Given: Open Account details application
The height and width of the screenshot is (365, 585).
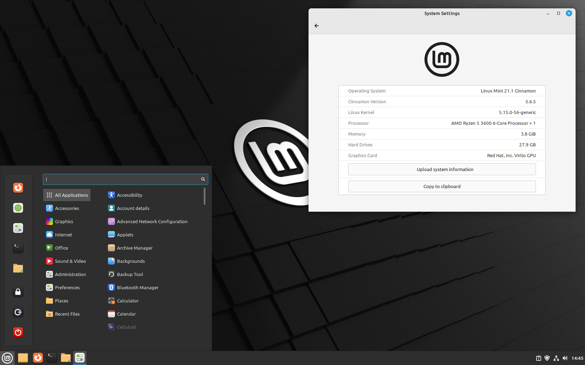Looking at the screenshot, I should (128, 208).
